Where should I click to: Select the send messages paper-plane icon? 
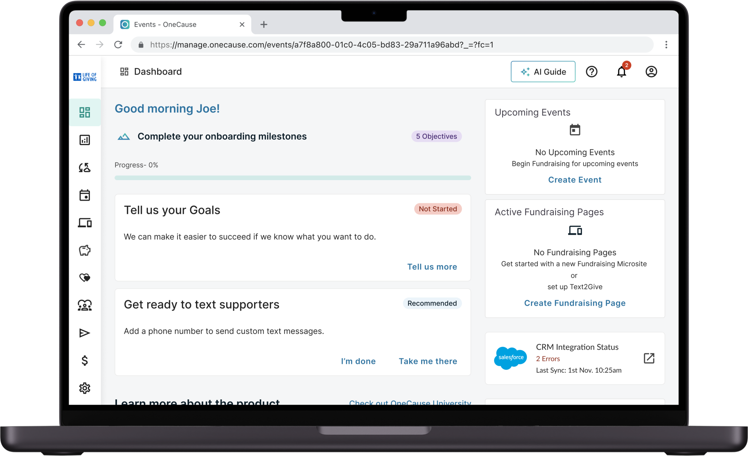tap(85, 333)
